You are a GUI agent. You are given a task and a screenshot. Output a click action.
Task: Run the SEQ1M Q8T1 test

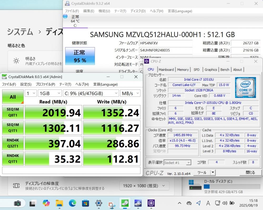[13, 112]
